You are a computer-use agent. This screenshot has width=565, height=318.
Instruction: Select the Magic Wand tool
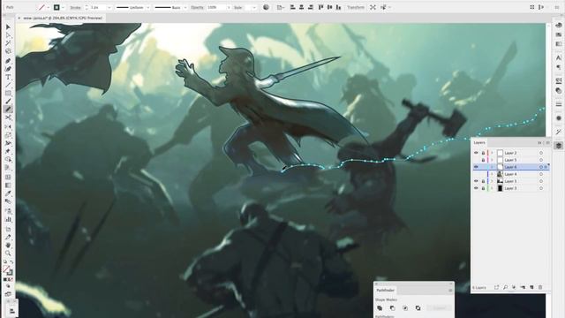click(8, 43)
